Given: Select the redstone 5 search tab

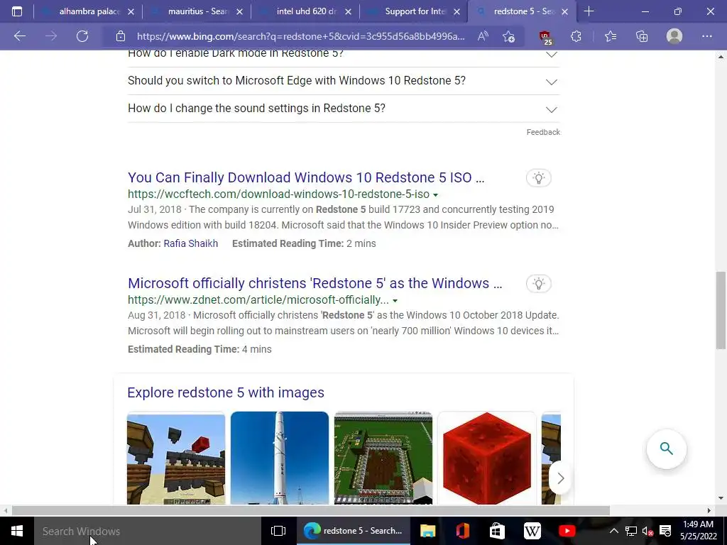Looking at the screenshot, I should coord(522,11).
